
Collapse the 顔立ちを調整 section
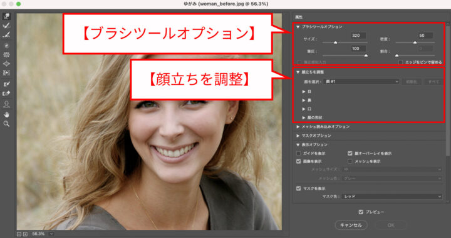[298, 72]
